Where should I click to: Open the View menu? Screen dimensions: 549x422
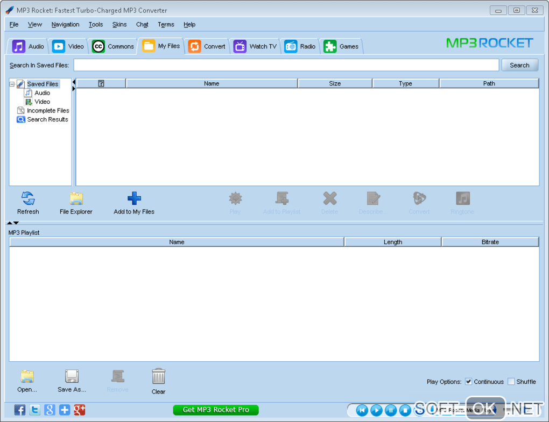click(x=34, y=25)
